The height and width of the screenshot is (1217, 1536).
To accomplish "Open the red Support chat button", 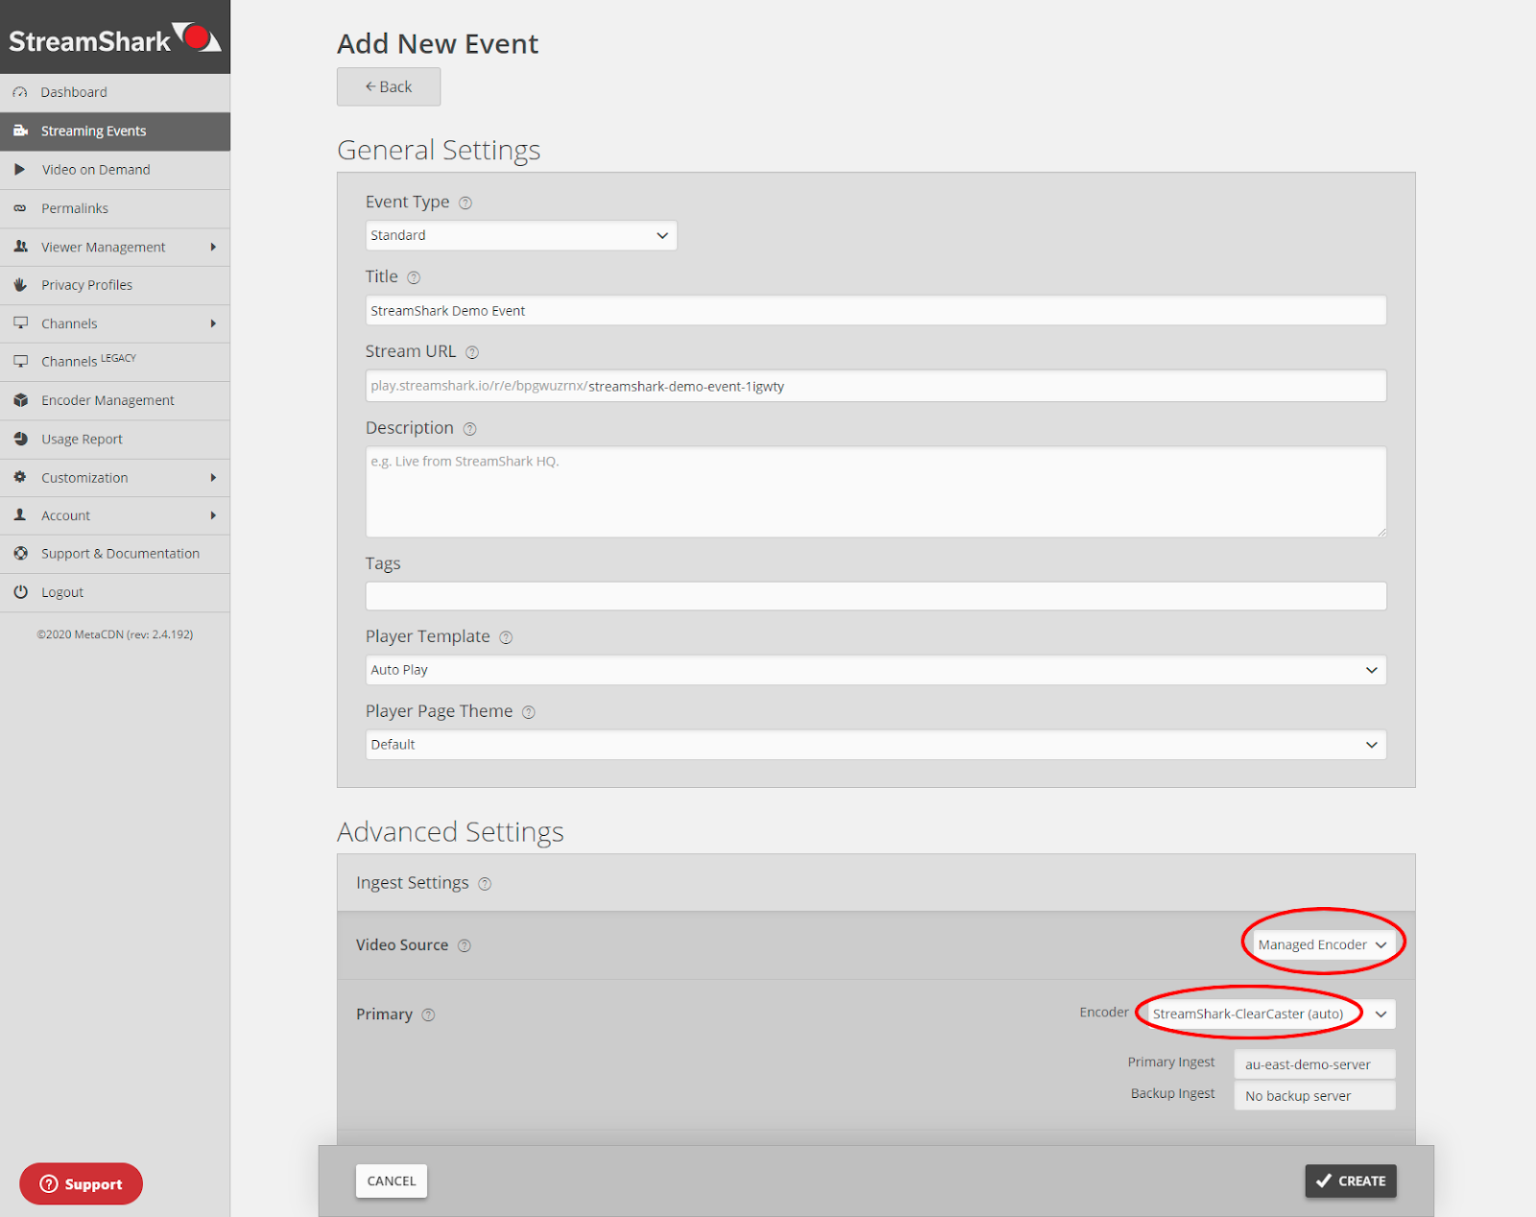I will [x=81, y=1183].
